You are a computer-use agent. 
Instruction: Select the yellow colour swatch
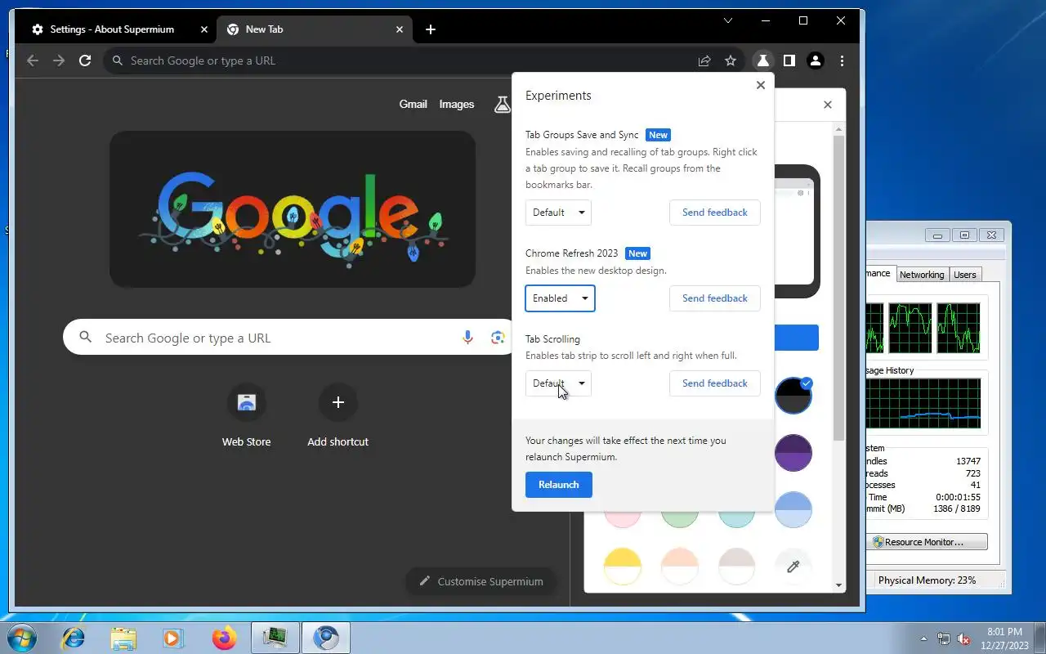[623, 567]
